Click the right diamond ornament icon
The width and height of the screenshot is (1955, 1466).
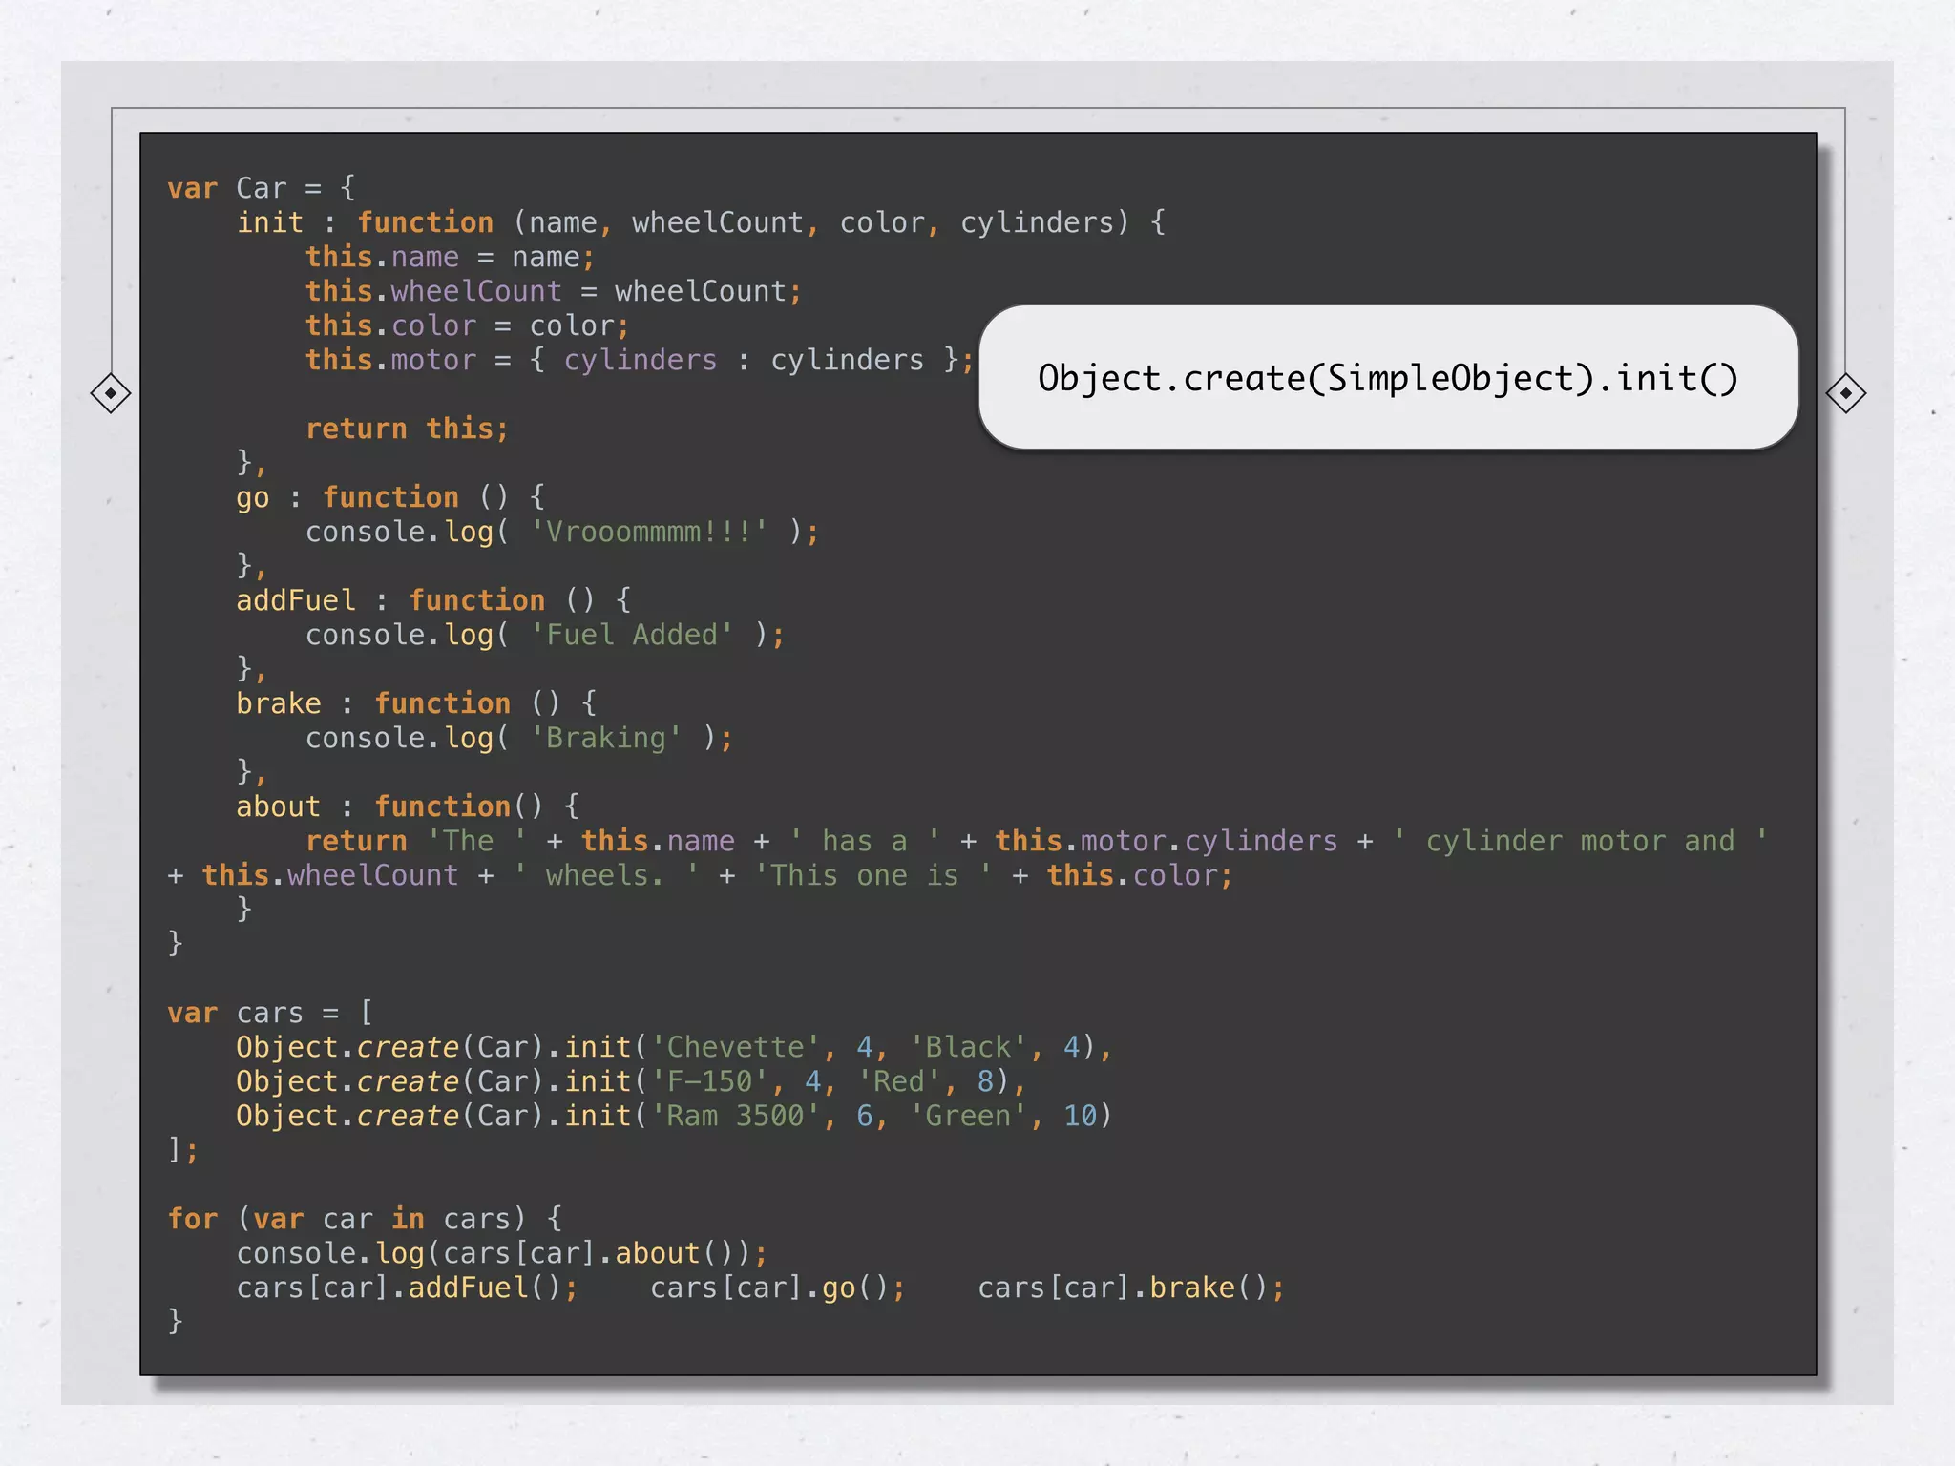coord(1845,393)
